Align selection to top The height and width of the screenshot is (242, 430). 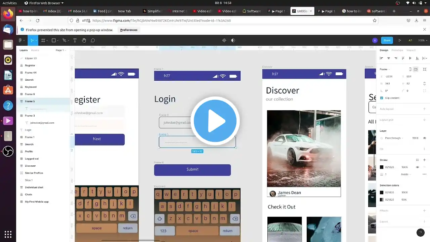point(403,58)
